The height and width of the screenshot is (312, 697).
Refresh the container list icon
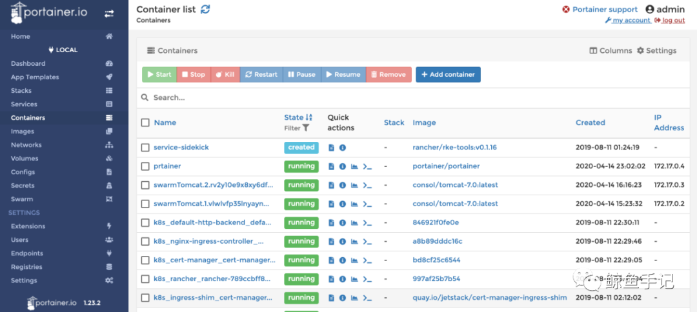[x=205, y=9]
